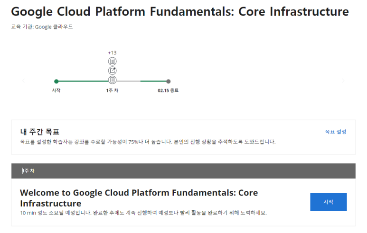Select the green 시작 timeline start dot
The height and width of the screenshot is (233, 367).
tap(56, 81)
